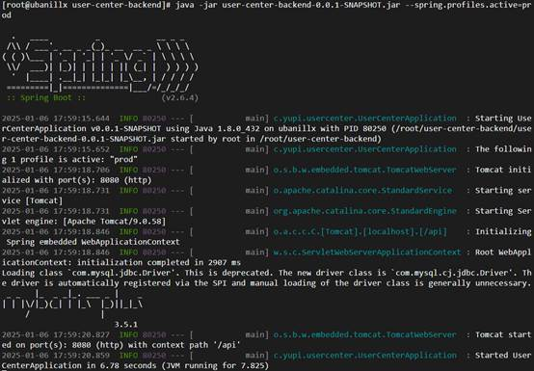The height and width of the screenshot is (371, 534).
Task: Click the MyBatis-Plus version "3.5.1"
Action: 126,325
